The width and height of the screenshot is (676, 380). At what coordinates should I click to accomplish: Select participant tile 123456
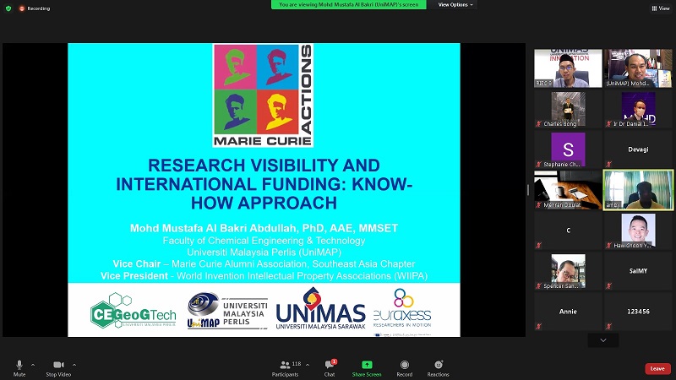click(x=638, y=312)
